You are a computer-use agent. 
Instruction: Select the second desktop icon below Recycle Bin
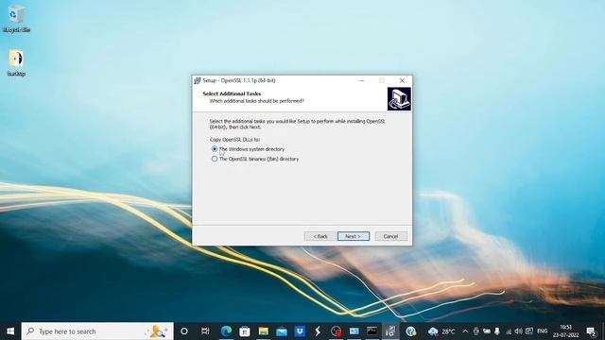[16, 62]
